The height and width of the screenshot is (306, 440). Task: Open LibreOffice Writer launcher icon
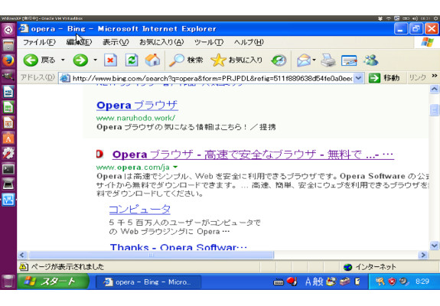8,92
